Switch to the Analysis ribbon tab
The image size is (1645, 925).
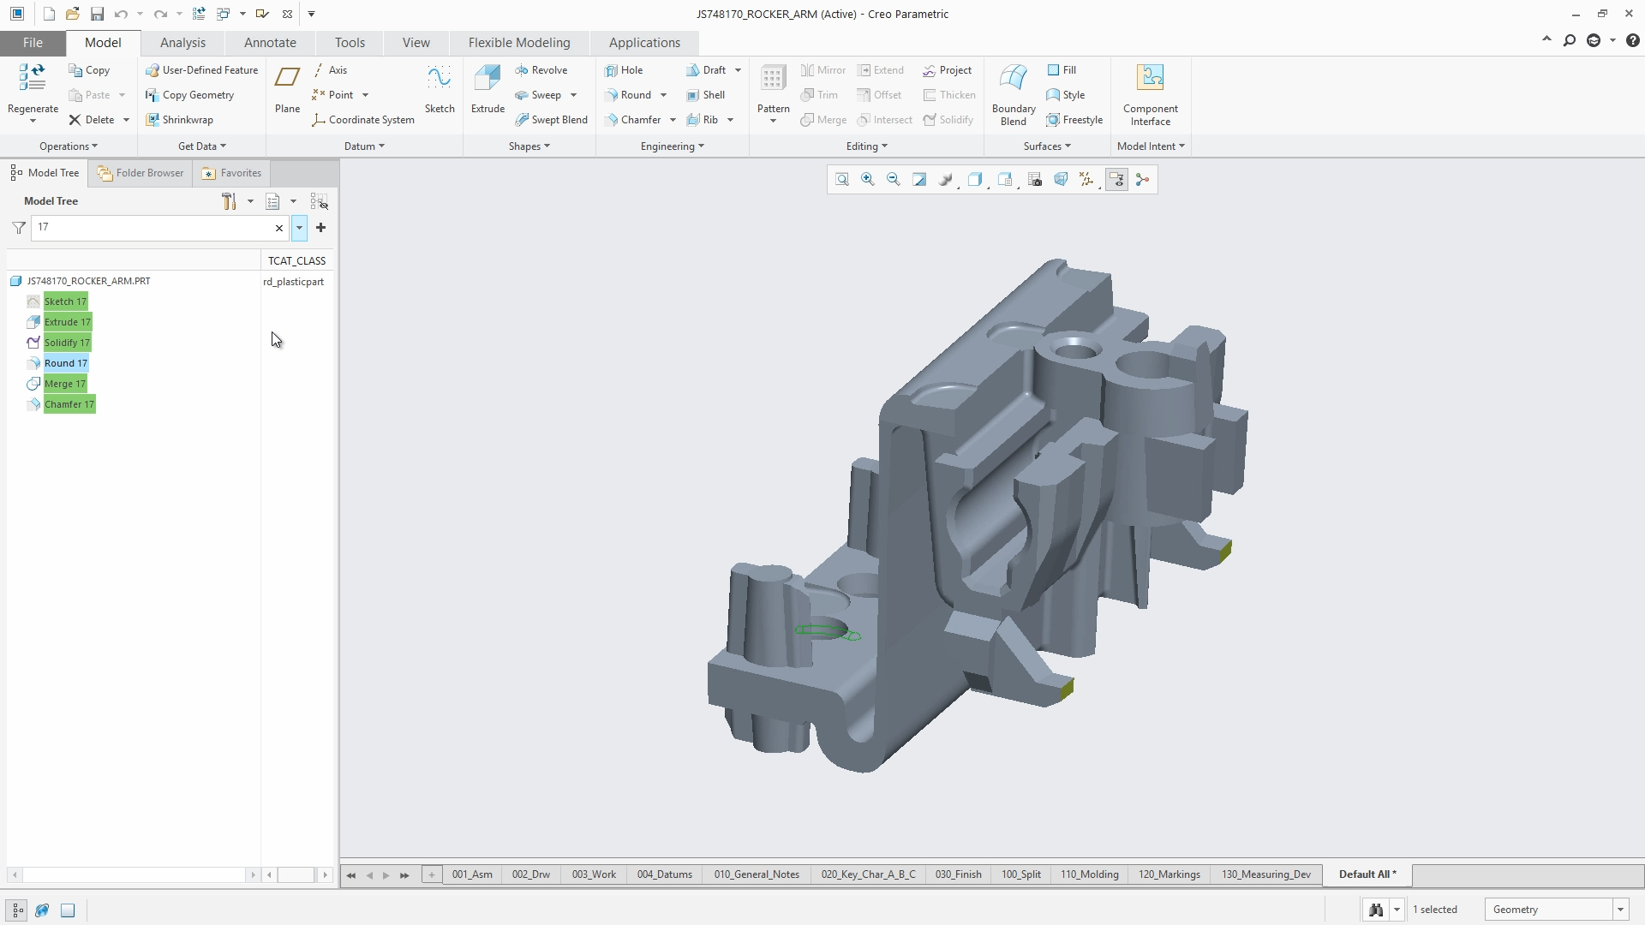click(182, 43)
